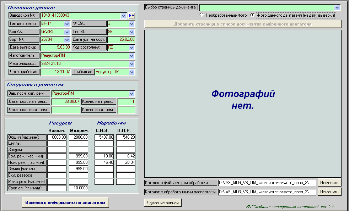The image size is (349, 211).
Task: Click Изменить информацию по двигателю button
Action: point(65,202)
